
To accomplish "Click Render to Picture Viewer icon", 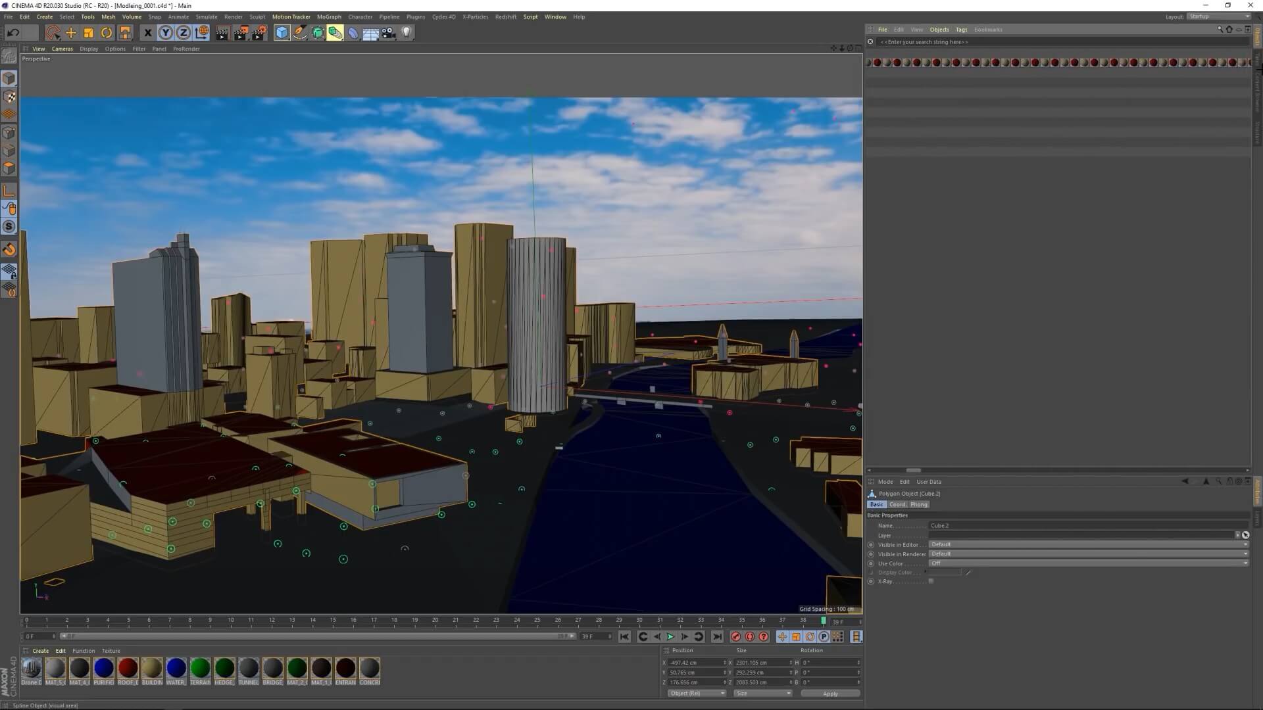I will pos(241,33).
